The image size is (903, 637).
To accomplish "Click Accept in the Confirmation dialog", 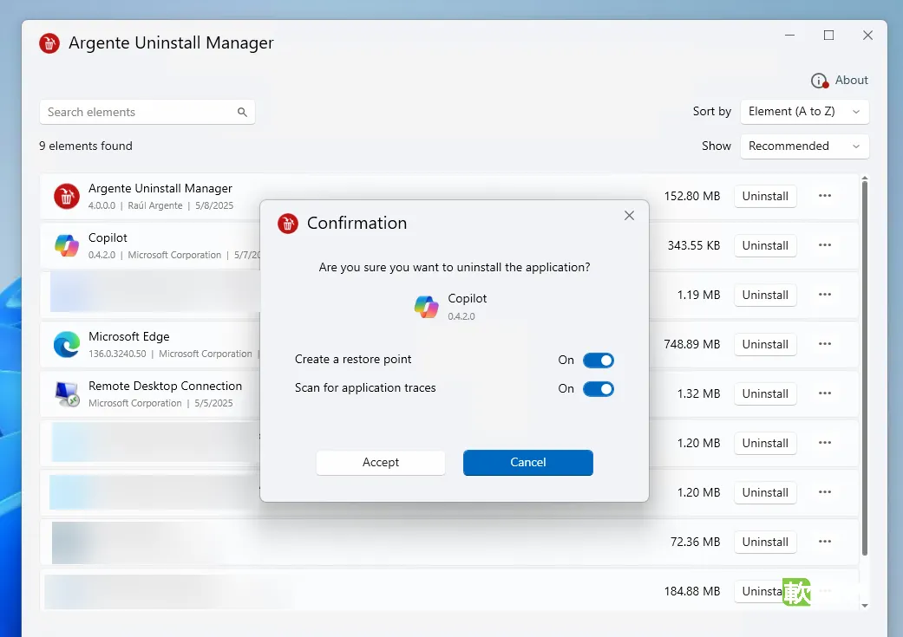I will click(x=381, y=463).
